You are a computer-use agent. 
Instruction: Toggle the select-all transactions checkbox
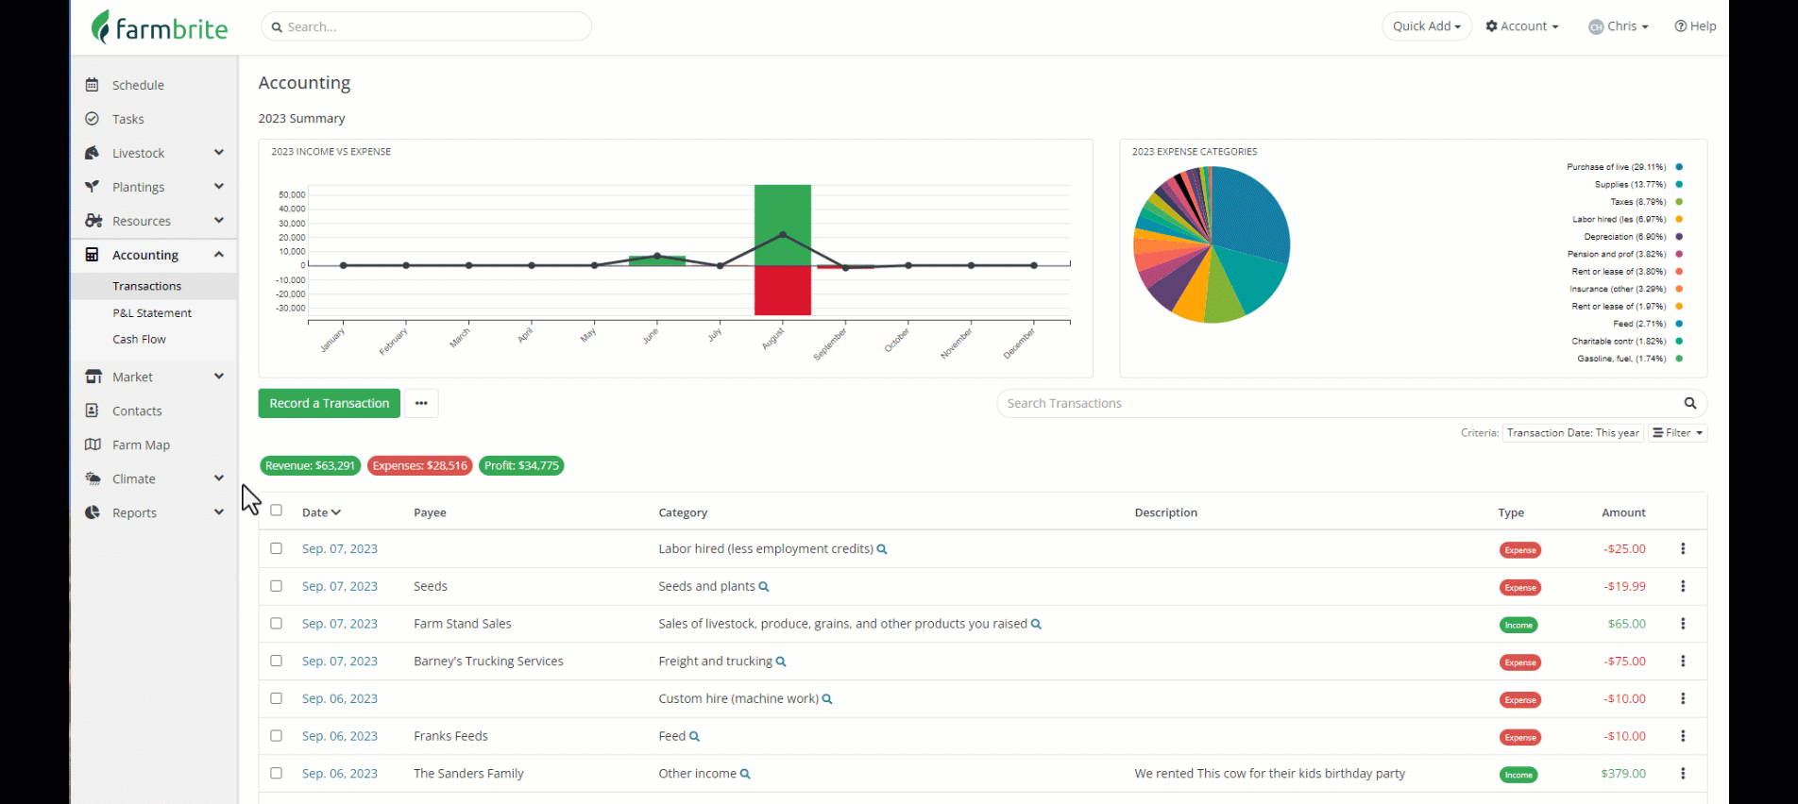click(x=276, y=511)
